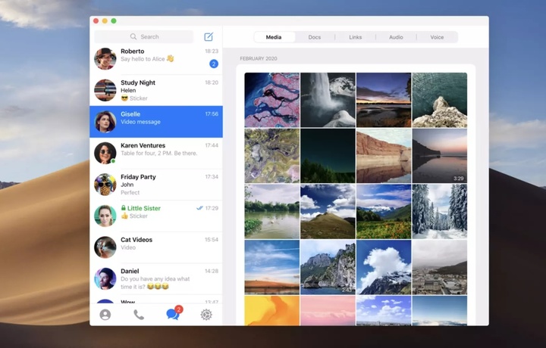Open the rock on teal water thumbnail
This screenshot has height=348, width=546.
440,100
